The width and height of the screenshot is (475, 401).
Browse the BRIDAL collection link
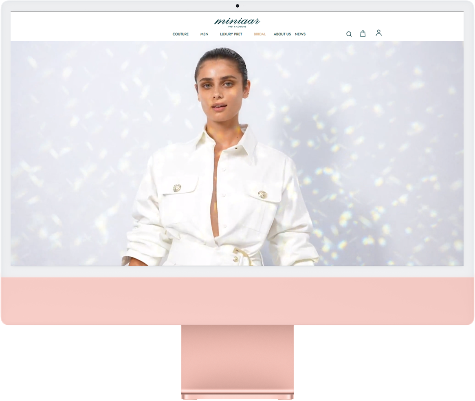click(259, 34)
